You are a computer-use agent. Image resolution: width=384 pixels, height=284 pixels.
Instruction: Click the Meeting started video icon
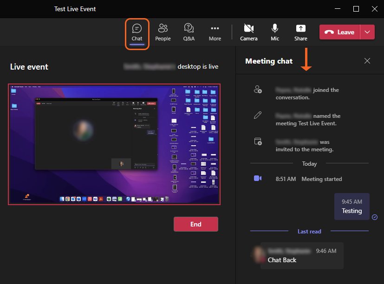258,179
